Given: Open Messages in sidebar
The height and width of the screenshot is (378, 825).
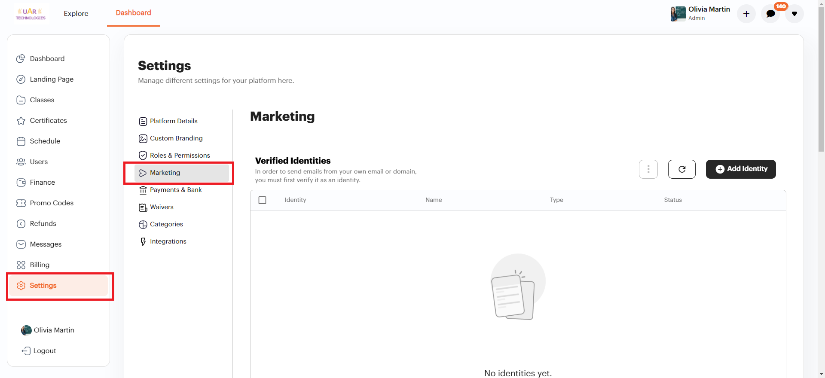Looking at the screenshot, I should 46,244.
